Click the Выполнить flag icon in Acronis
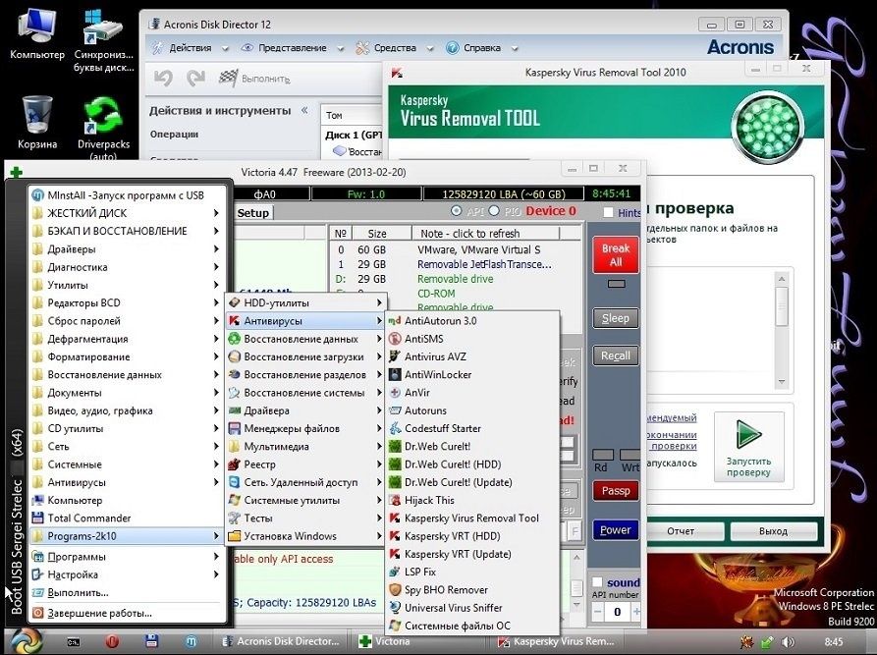This screenshot has width=877, height=655. point(228,79)
